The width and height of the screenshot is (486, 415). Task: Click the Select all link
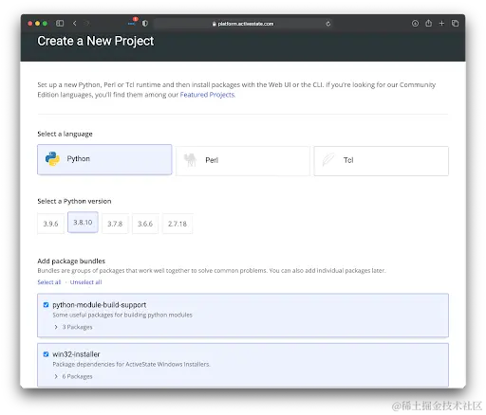point(49,282)
